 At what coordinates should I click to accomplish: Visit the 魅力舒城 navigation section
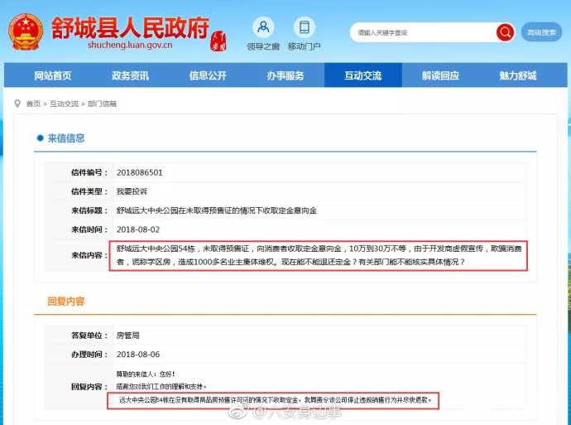coord(518,75)
